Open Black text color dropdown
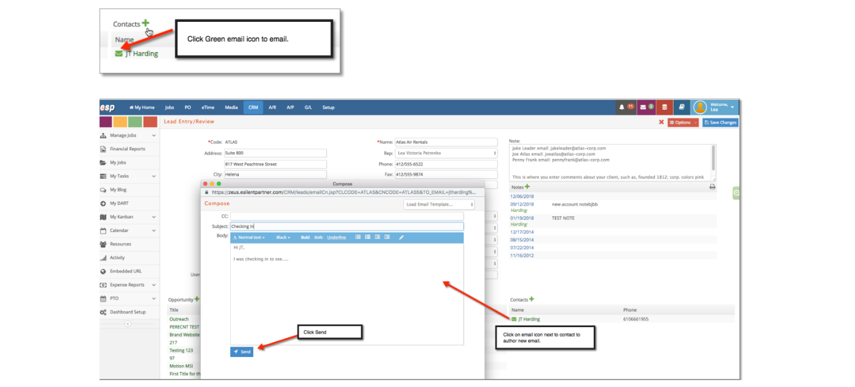Image resolution: width=855 pixels, height=387 pixels. click(283, 237)
